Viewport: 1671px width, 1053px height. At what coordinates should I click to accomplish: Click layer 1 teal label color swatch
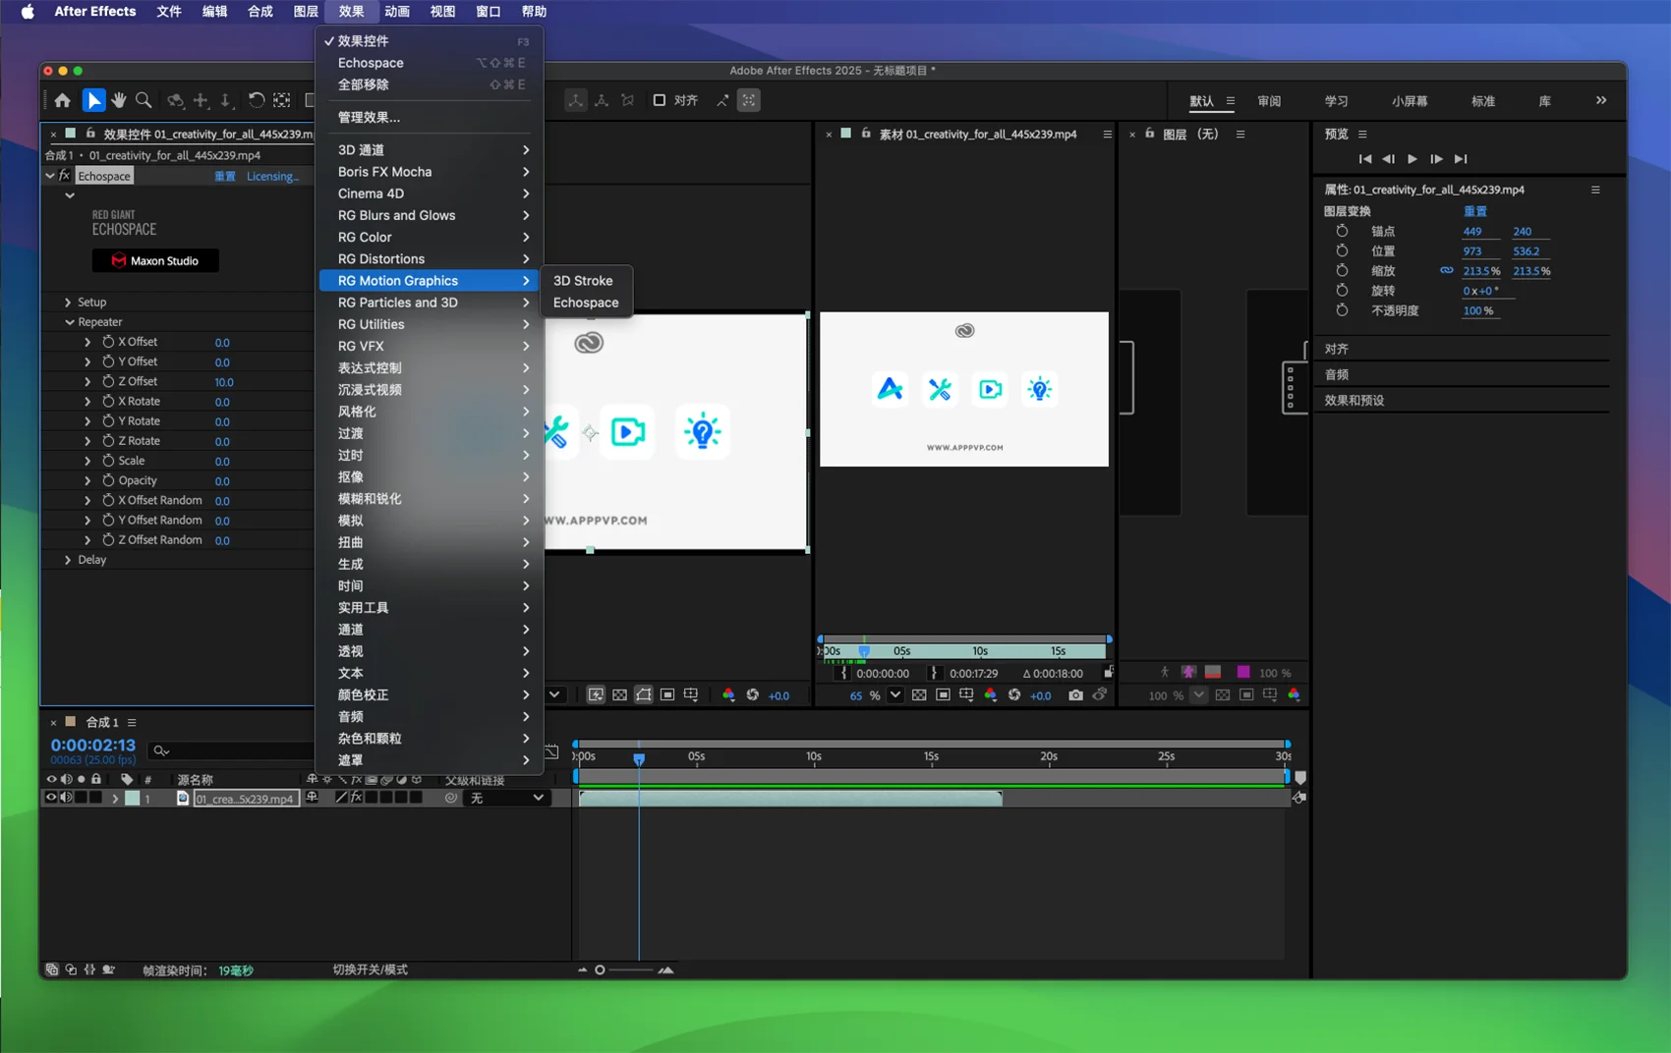132,798
